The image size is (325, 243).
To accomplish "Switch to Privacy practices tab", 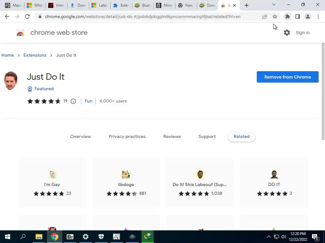I will coord(127,137).
